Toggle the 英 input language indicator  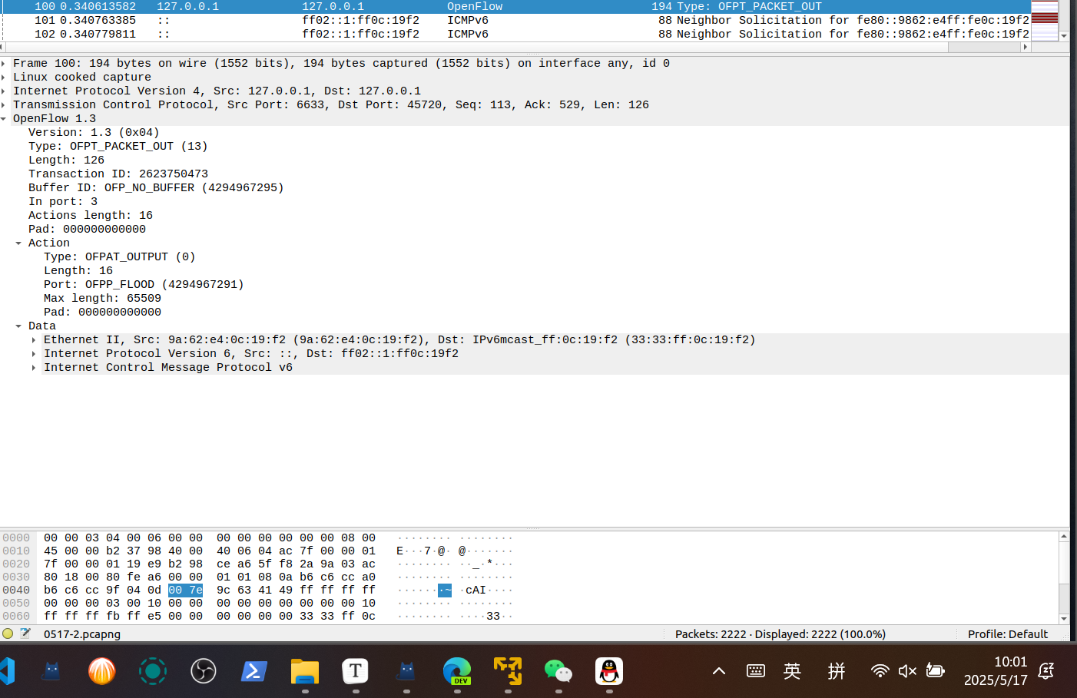pos(792,671)
